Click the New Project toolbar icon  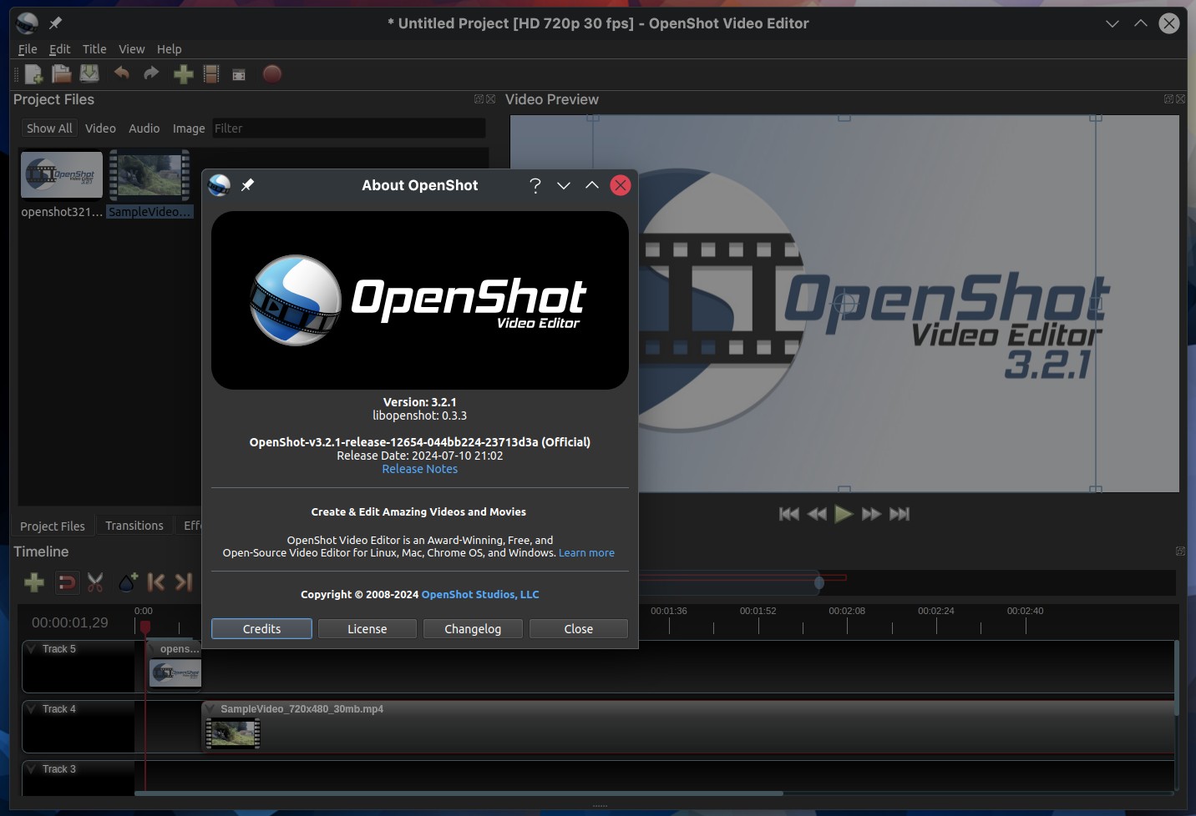33,74
